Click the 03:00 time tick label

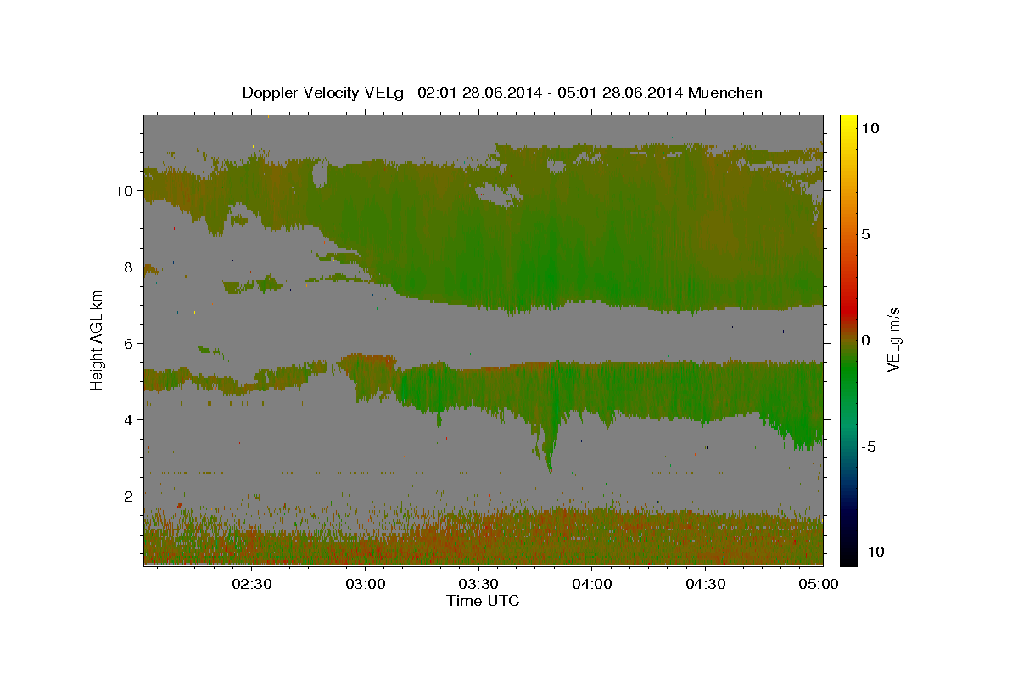(x=366, y=585)
